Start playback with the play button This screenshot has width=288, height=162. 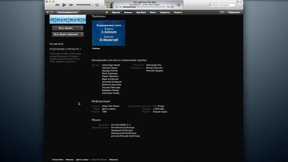[64, 5]
